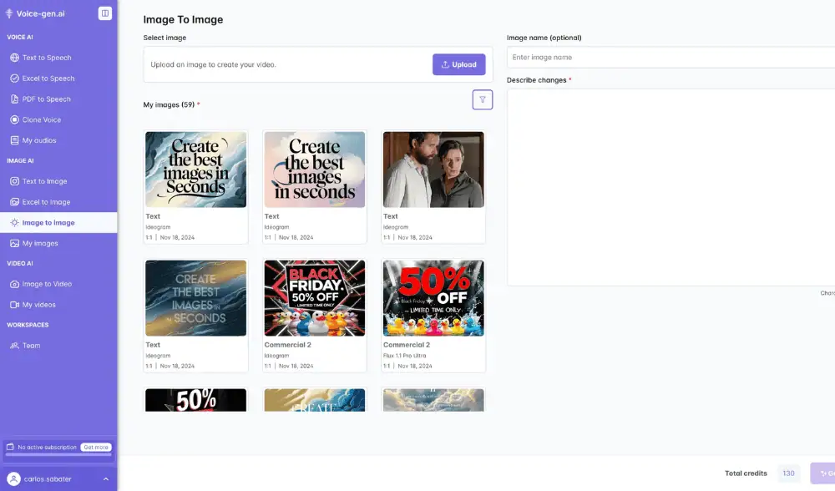835x491 pixels.
Task: Click the Image to Video camera icon
Action: tap(14, 284)
